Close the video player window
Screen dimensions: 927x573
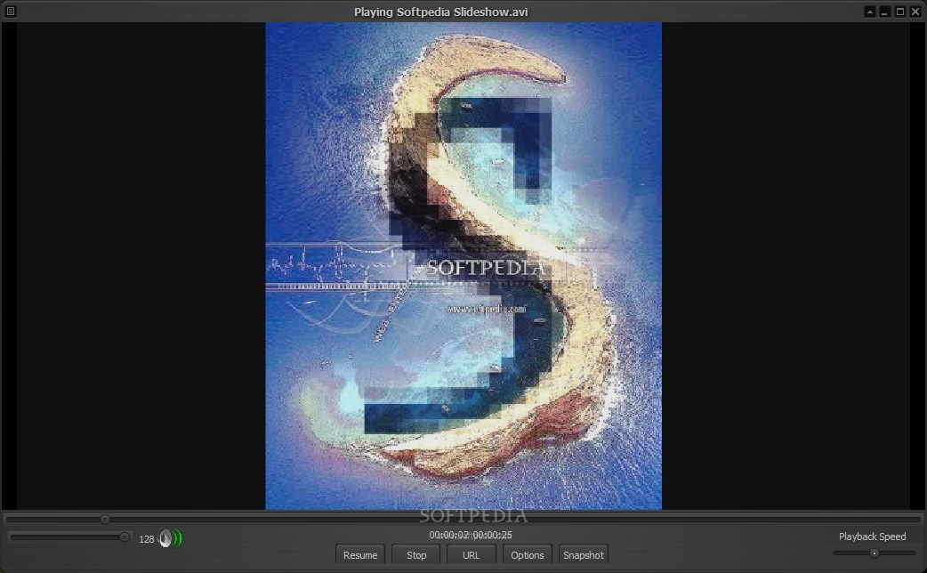(x=915, y=12)
